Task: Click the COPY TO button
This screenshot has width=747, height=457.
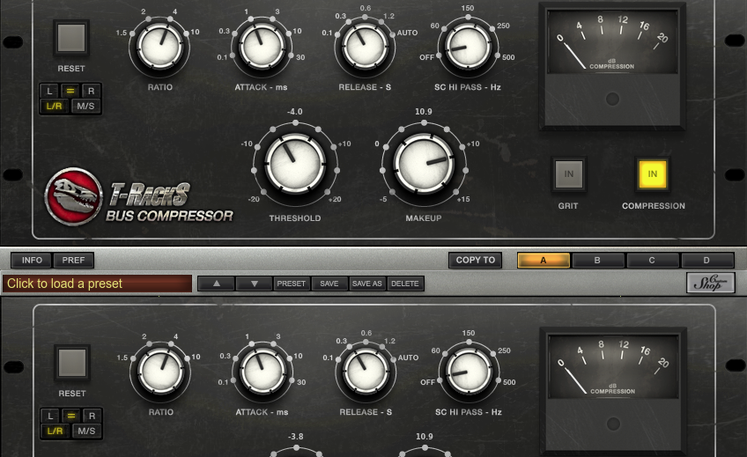Action: click(x=476, y=261)
